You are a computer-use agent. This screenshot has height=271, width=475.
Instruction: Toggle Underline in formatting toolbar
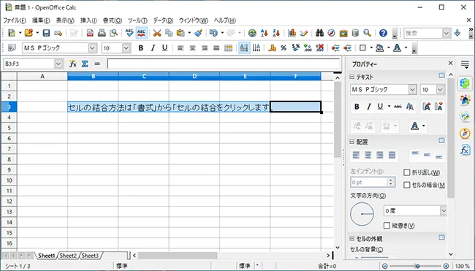tap(164, 47)
